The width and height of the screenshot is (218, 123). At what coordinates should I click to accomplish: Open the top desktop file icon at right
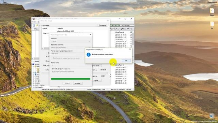(x=212, y=12)
